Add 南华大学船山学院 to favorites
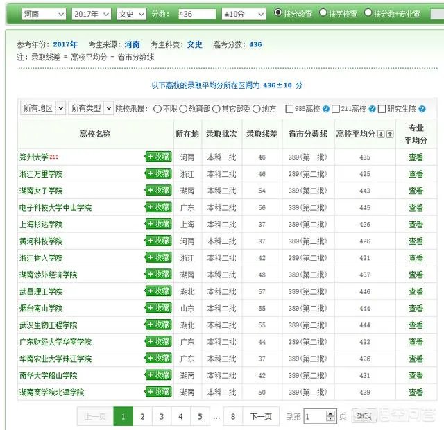Viewport: 444px width, 430px height. pos(158,375)
